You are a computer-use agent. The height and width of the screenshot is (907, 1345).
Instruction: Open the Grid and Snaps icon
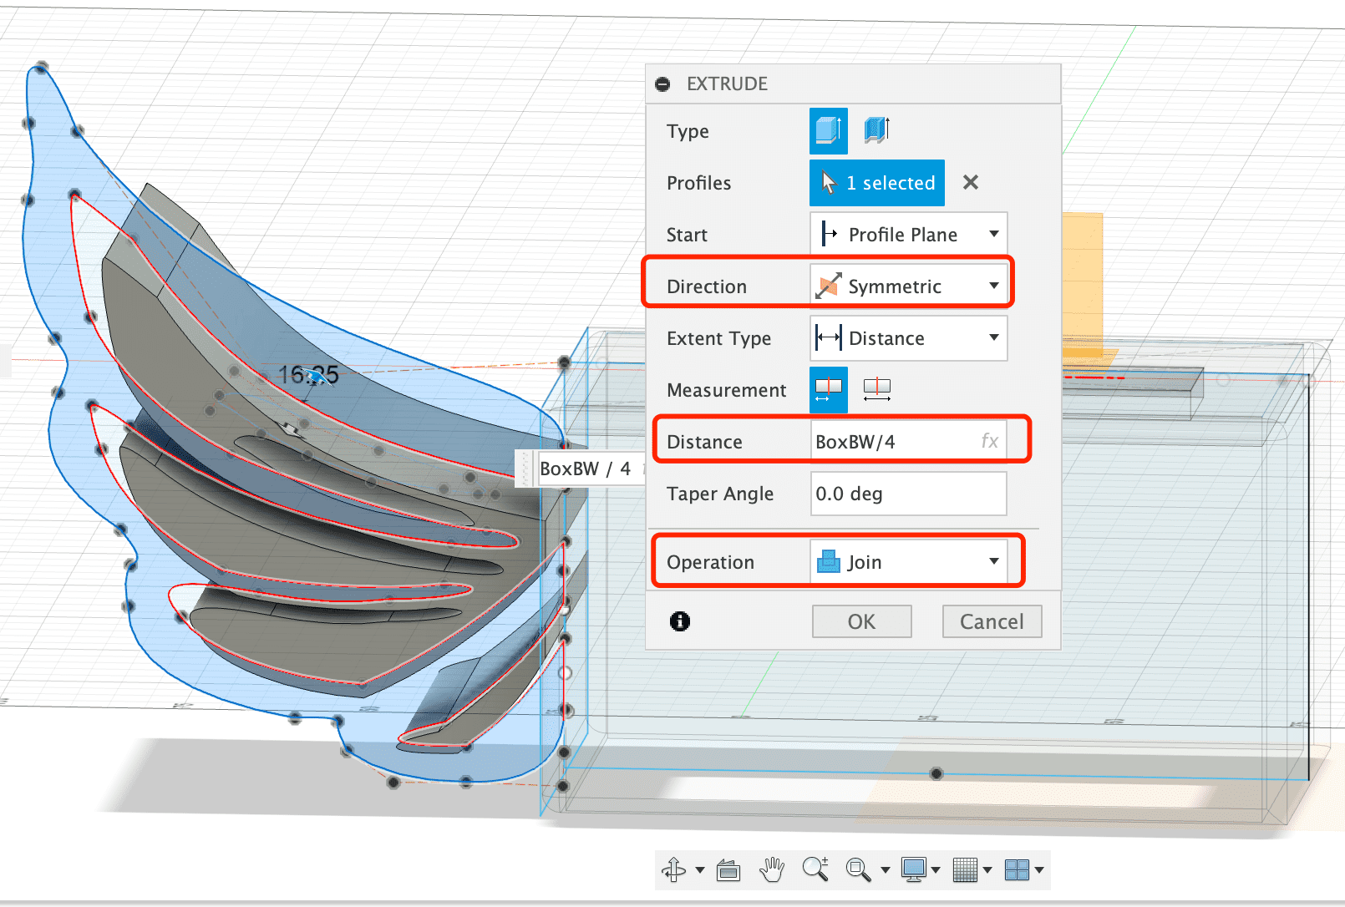pyautogui.click(x=965, y=869)
